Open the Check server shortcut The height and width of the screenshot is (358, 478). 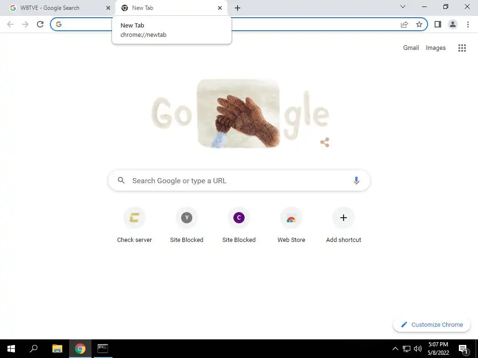point(134,225)
